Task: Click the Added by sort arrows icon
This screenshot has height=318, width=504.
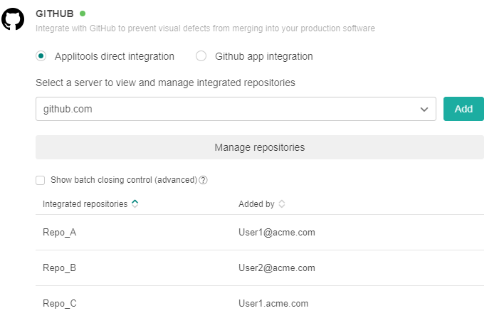Action: pos(282,204)
